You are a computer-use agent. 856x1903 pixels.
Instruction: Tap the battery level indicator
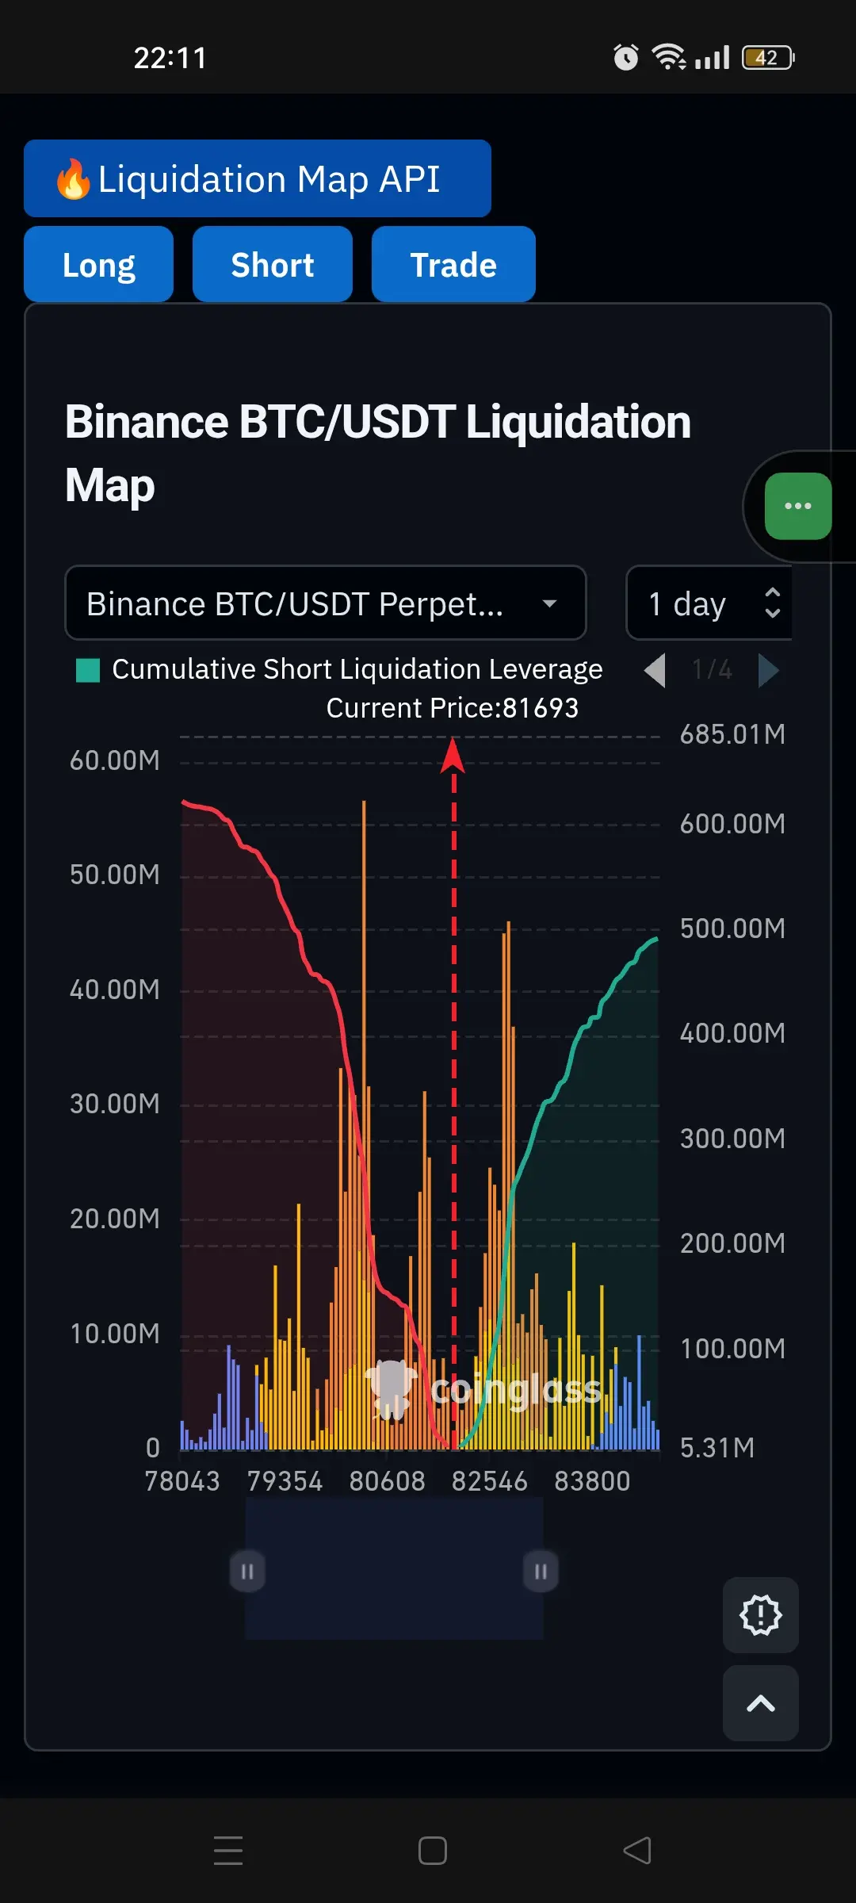[x=768, y=57]
